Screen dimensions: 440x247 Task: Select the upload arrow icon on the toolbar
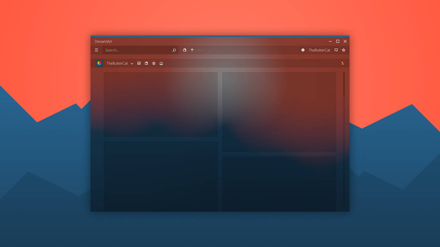pos(192,50)
